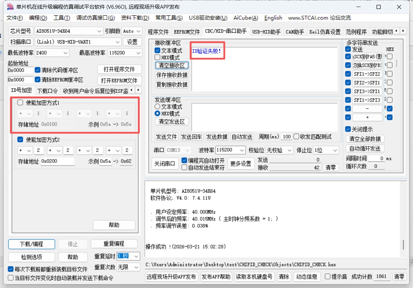Toggle the 关闭提示 checkbox
This screenshot has height=288, width=413.
[348, 129]
